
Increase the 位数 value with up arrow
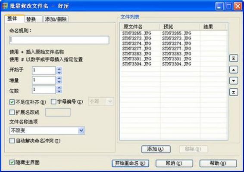pos(59,88)
